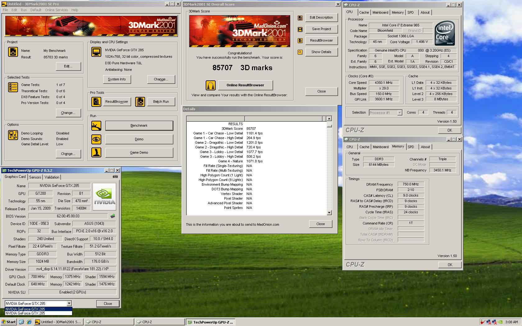Click the Save Project button

click(321, 29)
